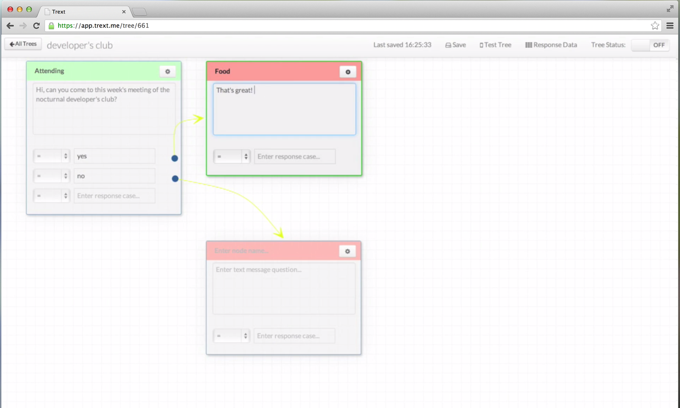Open settings gear on Food node
The image size is (680, 408).
[x=348, y=72]
